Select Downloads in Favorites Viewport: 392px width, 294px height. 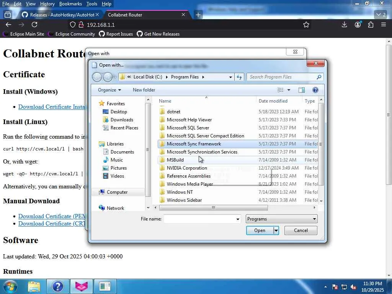coord(121,120)
